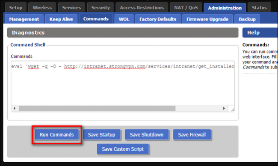Viewport: 278px width, 166px height.
Task: Select the NAT / QoS tab
Action: pos(186,8)
